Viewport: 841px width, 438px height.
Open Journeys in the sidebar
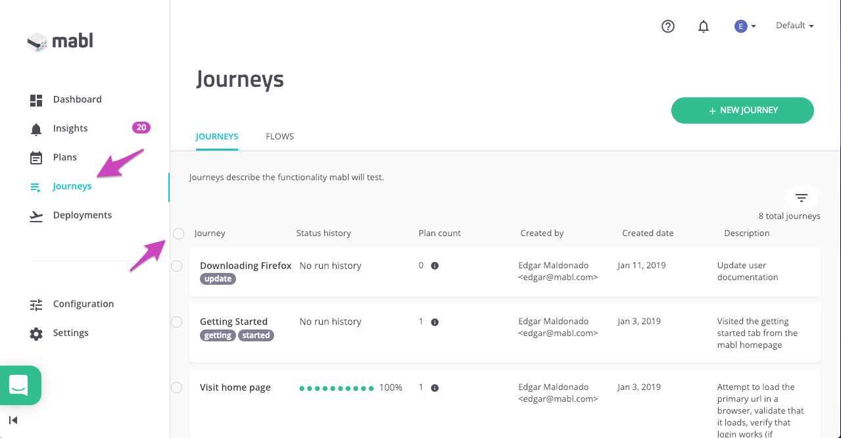click(72, 186)
